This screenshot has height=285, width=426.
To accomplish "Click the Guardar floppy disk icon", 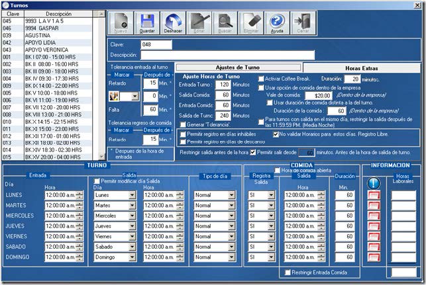I will (147, 24).
